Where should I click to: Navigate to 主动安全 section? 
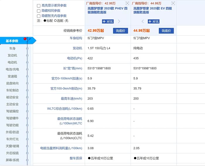pos(12,104)
